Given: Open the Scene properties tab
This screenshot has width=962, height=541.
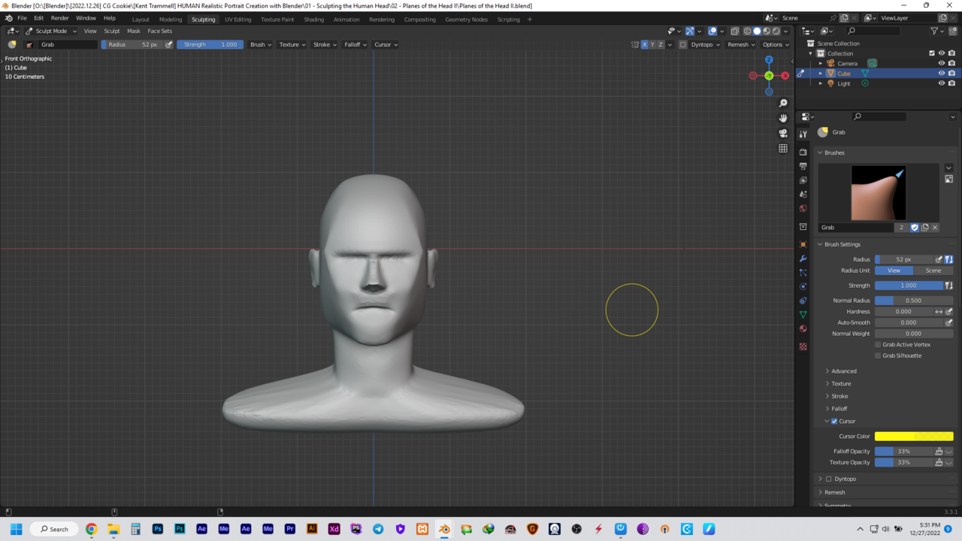Looking at the screenshot, I should 803,195.
